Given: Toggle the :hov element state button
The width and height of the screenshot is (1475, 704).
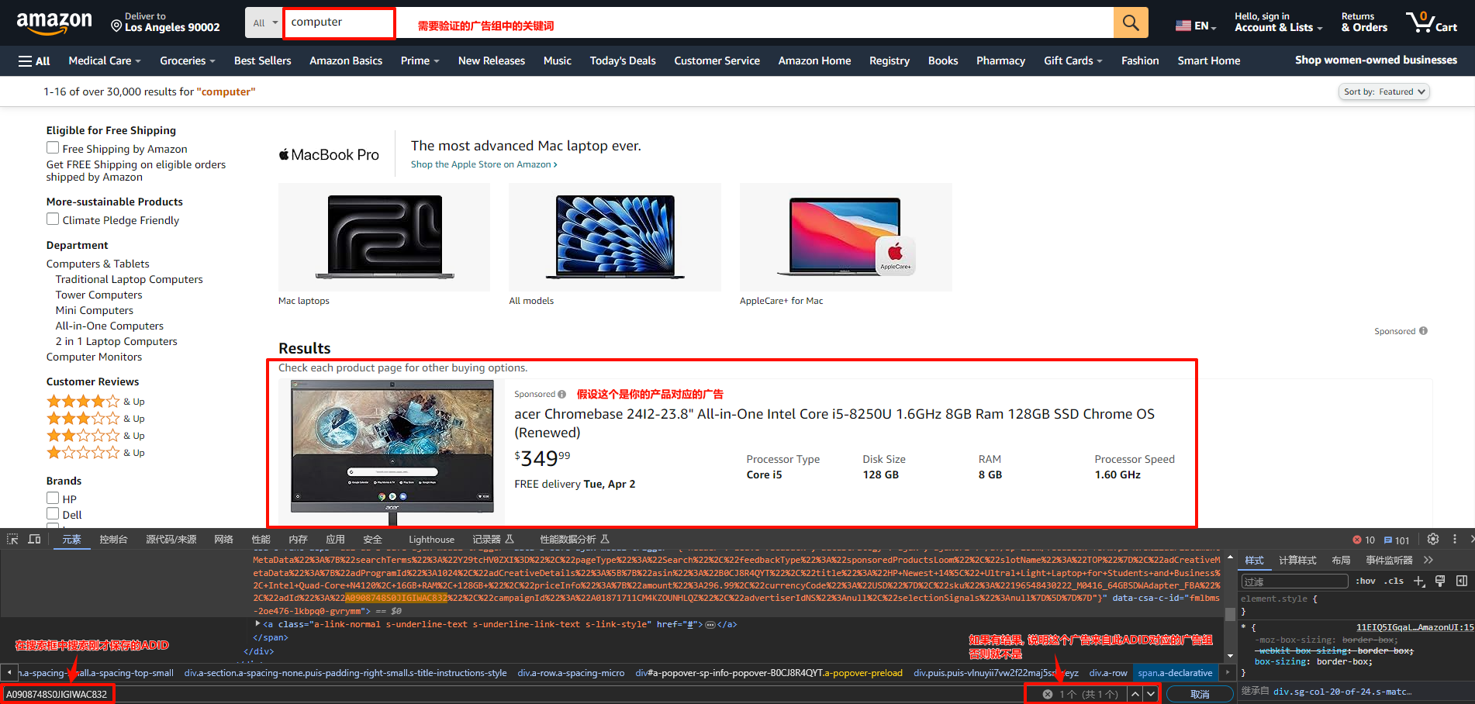Looking at the screenshot, I should [1366, 581].
